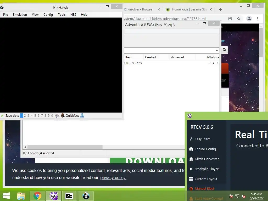Click the Stockpile Player play icon
Viewport: 268px width, 201px height.
(191, 169)
